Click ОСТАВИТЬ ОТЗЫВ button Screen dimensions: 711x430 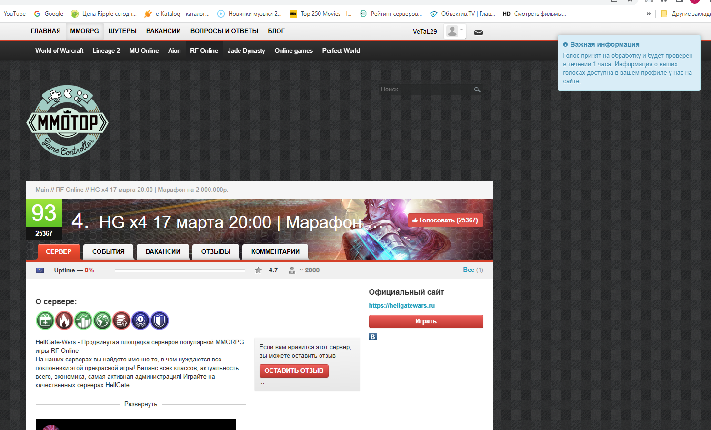[x=294, y=370]
